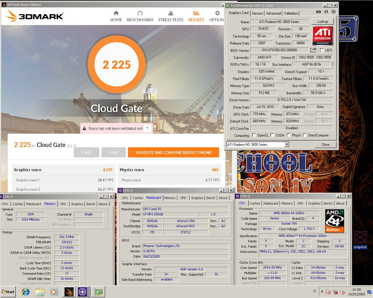Click the LOAD button in 3DMark
The image size is (373, 298).
[86, 152]
